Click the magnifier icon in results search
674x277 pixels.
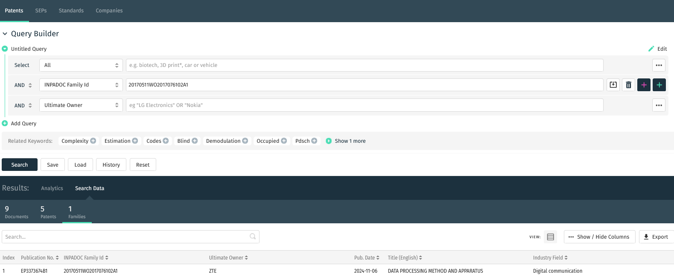253,237
